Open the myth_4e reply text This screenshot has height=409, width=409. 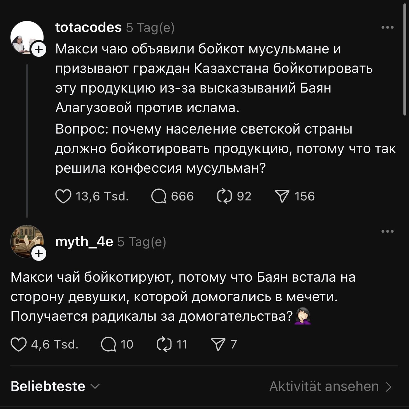tap(183, 297)
